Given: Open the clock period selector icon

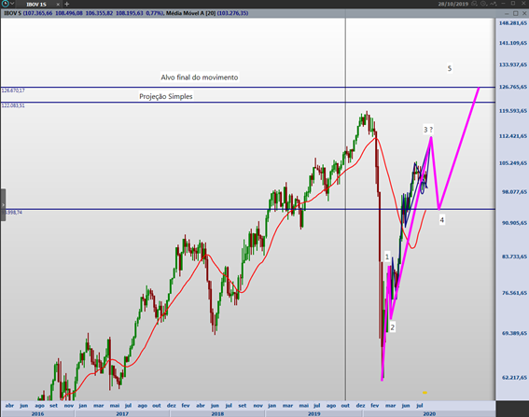Looking at the screenshot, I should (484, 4).
